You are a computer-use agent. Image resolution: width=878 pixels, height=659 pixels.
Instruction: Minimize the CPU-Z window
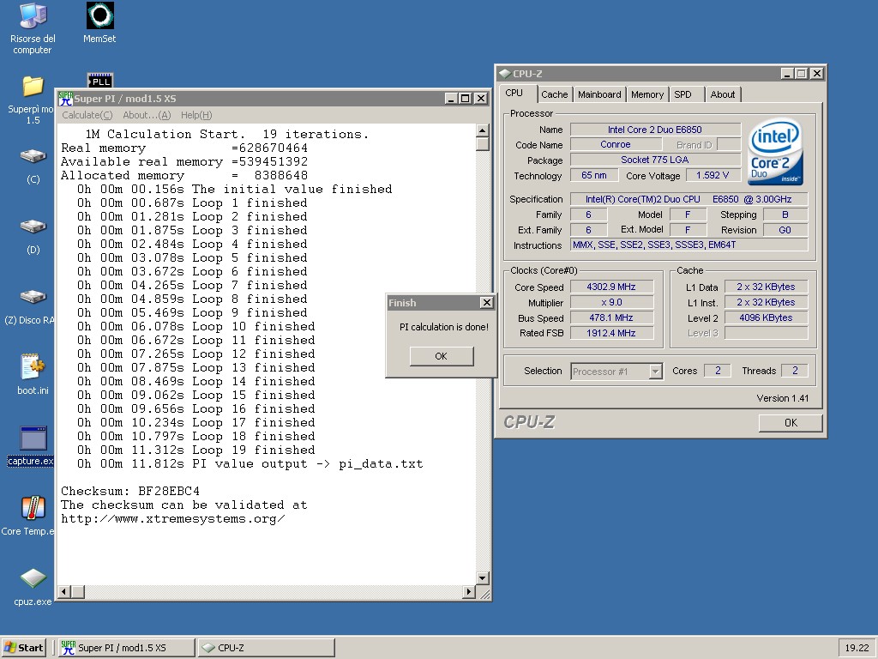tap(787, 74)
